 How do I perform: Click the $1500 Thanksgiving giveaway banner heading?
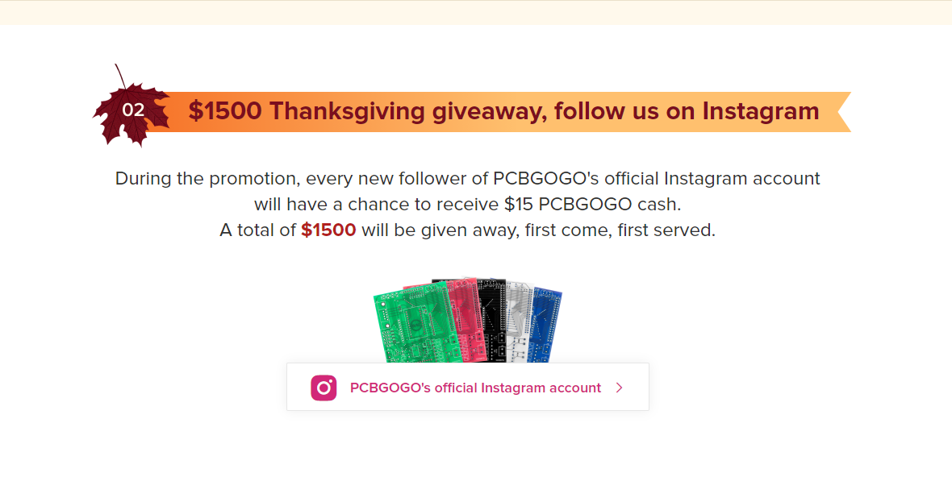(x=503, y=111)
